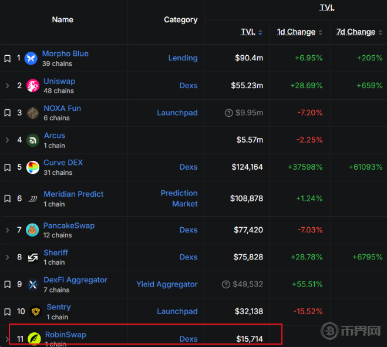The width and height of the screenshot is (387, 347).
Task: Select the "39 chains" text
Action: 57,63
